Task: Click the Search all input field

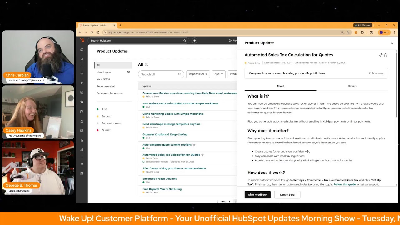Action: pyautogui.click(x=161, y=74)
